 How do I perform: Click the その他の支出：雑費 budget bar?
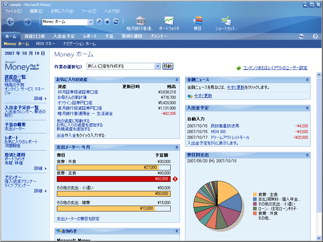coord(114,208)
